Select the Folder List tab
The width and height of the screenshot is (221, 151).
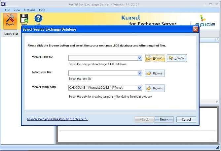[11, 34]
